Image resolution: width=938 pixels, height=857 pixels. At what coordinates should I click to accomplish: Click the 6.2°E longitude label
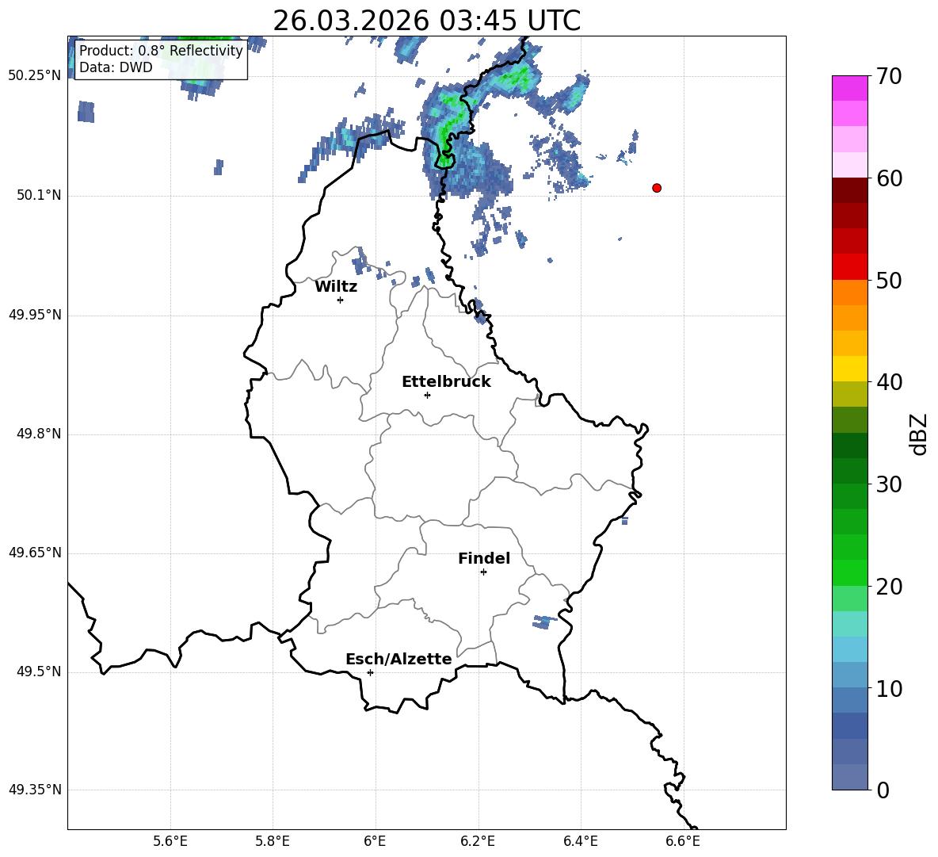coord(478,841)
